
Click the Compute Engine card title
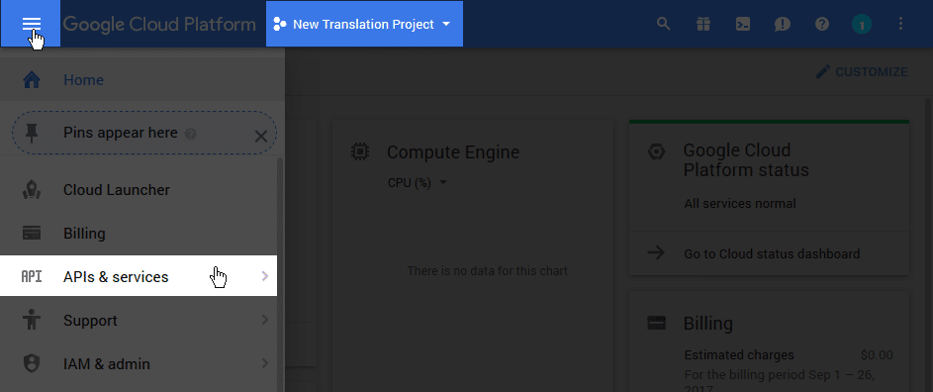click(x=453, y=151)
